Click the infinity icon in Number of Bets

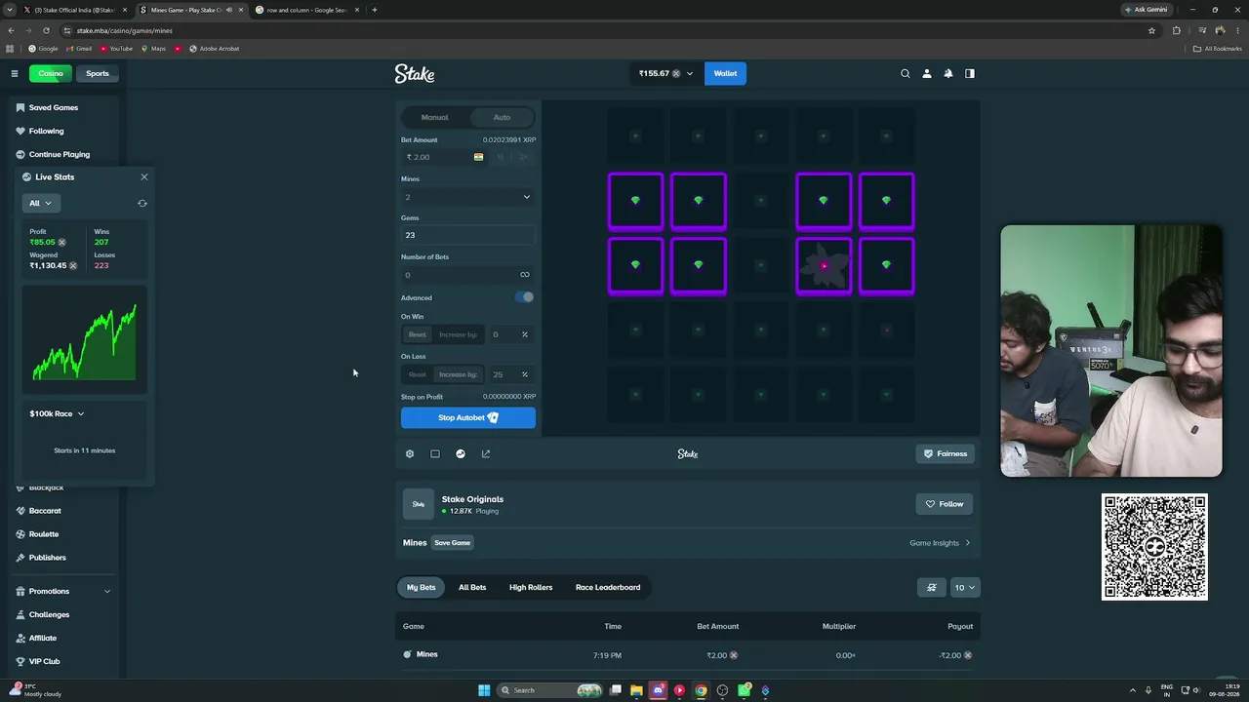coord(525,275)
